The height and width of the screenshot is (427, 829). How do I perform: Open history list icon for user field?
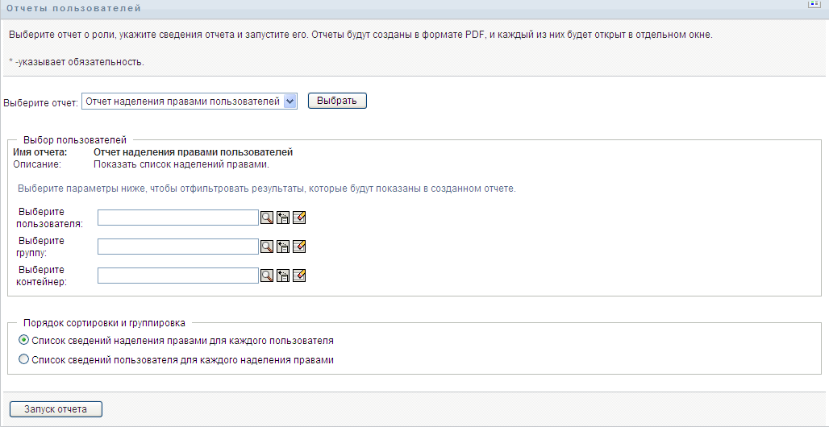coord(283,218)
